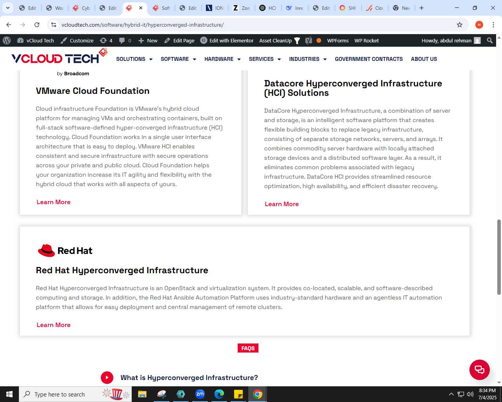Screen dimensions: 502x402
Task: Open the WordPress logo menu in admin bar
Action: [x=7, y=40]
